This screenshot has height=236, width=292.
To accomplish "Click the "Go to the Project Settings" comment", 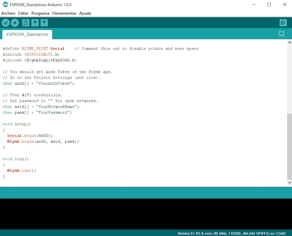I will coord(51,78).
